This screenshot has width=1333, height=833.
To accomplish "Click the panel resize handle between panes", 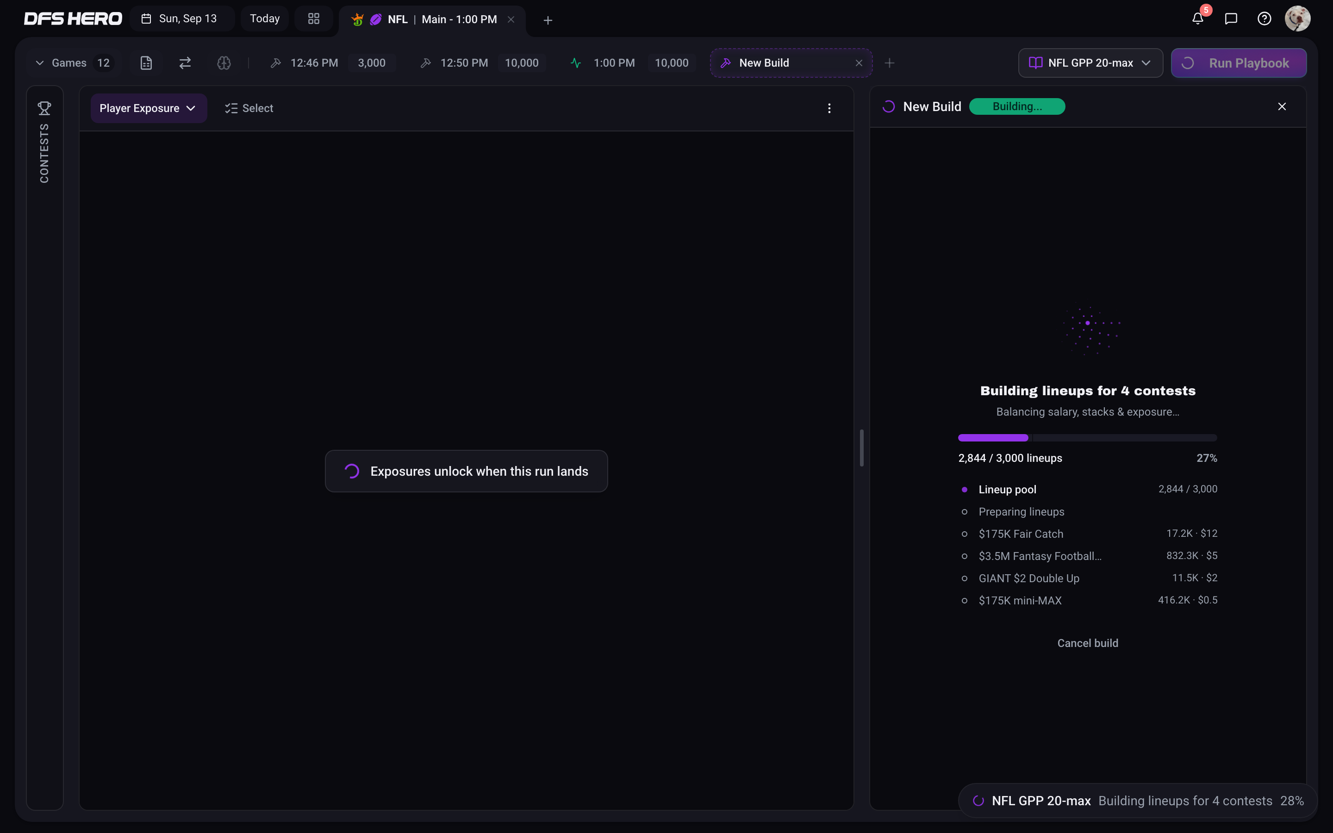I will (x=861, y=448).
